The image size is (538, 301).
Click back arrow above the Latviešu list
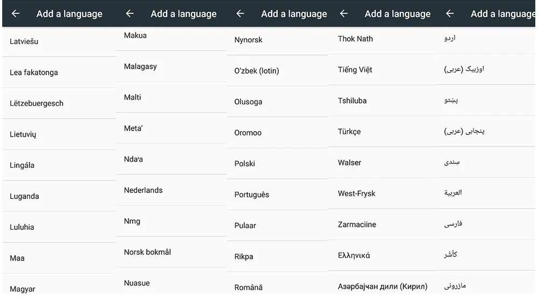click(x=16, y=14)
